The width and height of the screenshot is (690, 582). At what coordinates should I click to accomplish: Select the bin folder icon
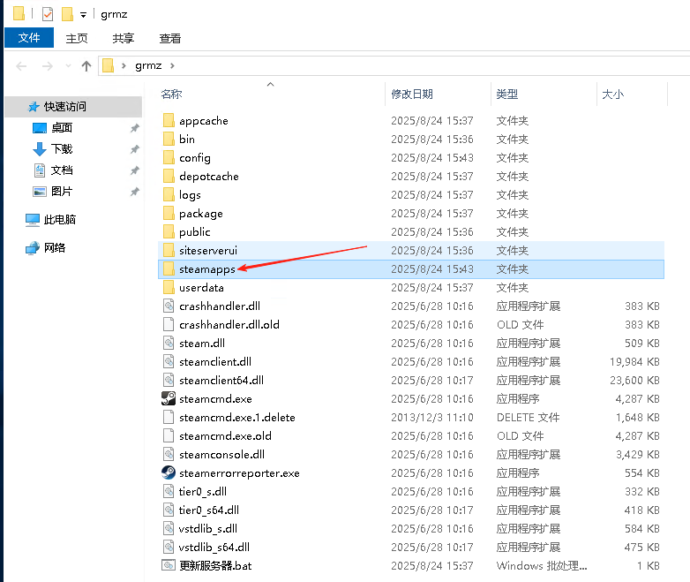click(169, 139)
